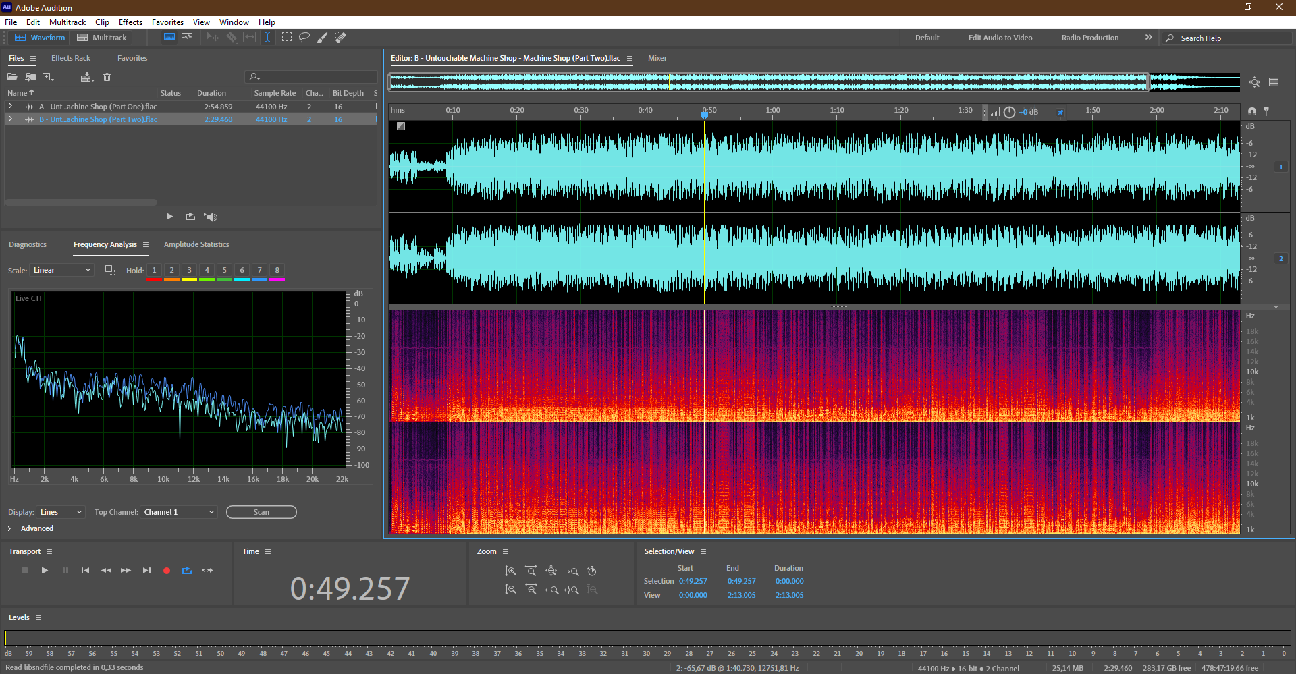Click the copy-graph icon beside Scale

[x=109, y=270]
